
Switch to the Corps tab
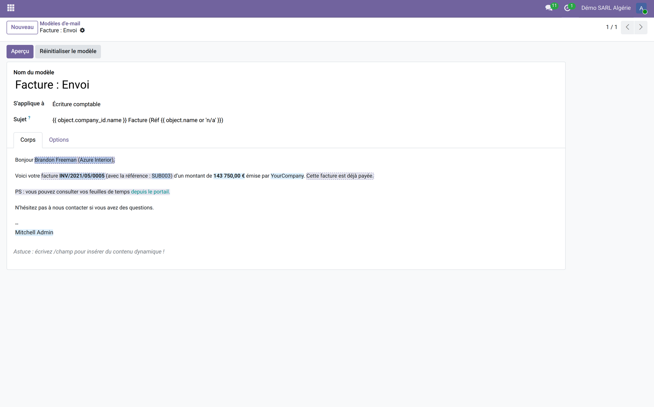(28, 140)
